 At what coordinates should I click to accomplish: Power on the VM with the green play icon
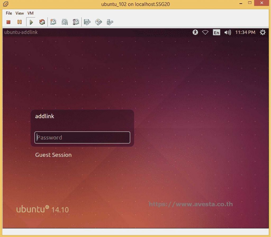click(31, 22)
